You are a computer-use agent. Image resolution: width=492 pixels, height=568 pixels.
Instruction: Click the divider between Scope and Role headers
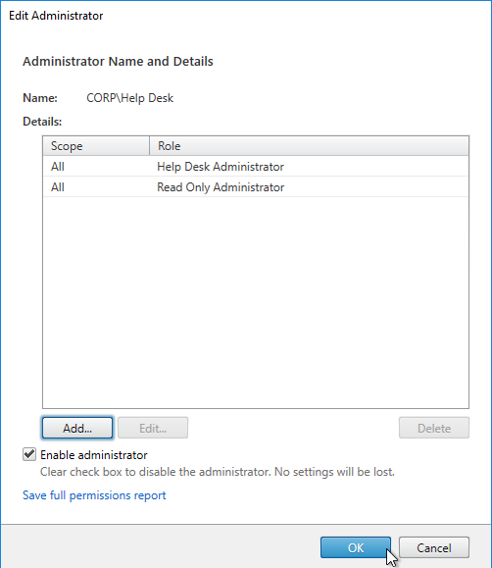[150, 146]
